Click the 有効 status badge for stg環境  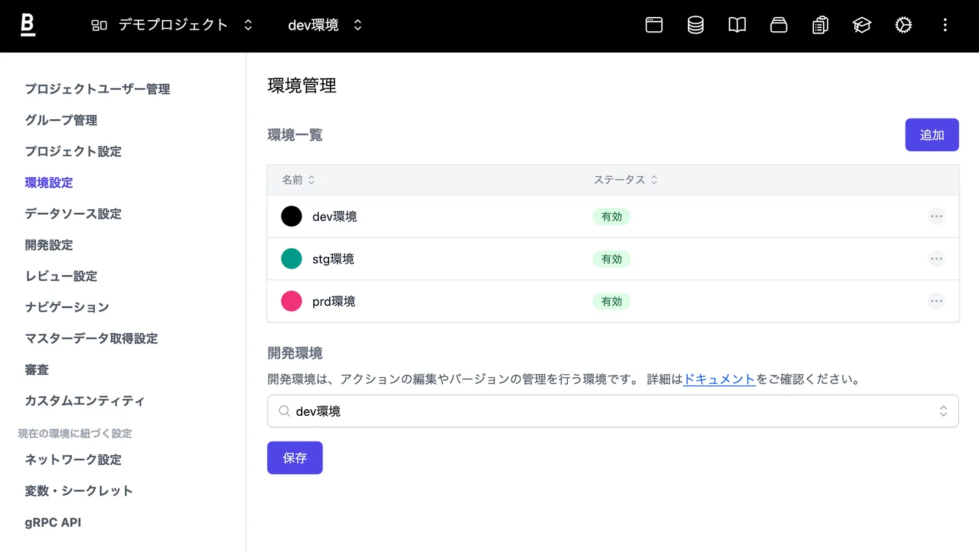pos(611,259)
